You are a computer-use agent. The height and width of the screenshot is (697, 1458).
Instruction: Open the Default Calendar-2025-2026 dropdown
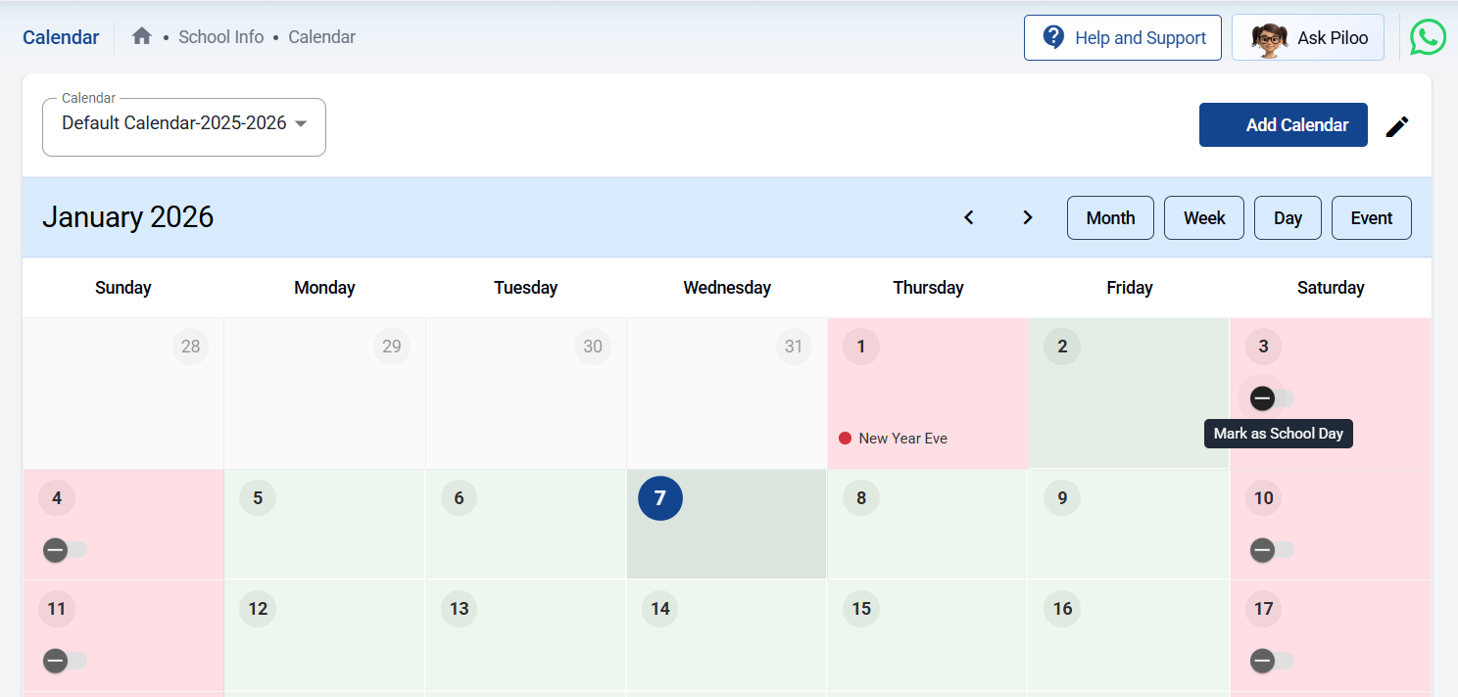pos(184,124)
